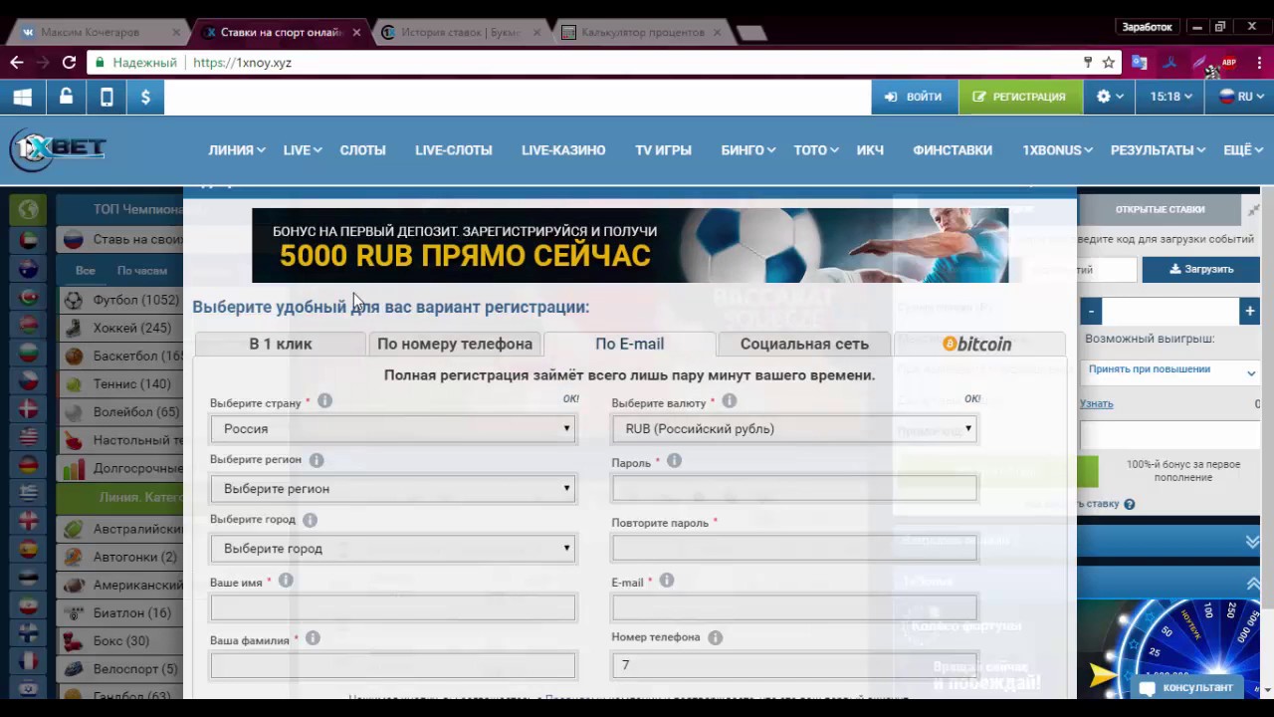Viewport: 1274px width, 717px height.
Task: Switch to the bitcoin registration tab
Action: pos(978,344)
